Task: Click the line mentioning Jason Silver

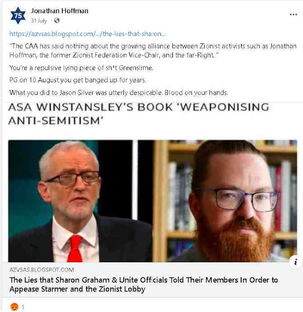Action: click(x=118, y=93)
